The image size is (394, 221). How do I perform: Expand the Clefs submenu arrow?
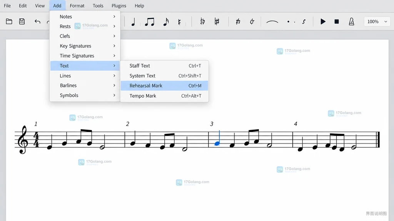coord(114,36)
